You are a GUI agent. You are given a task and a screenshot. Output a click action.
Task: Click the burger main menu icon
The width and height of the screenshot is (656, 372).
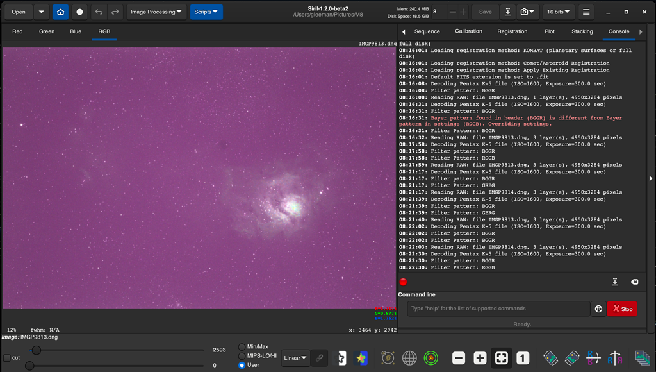(586, 12)
